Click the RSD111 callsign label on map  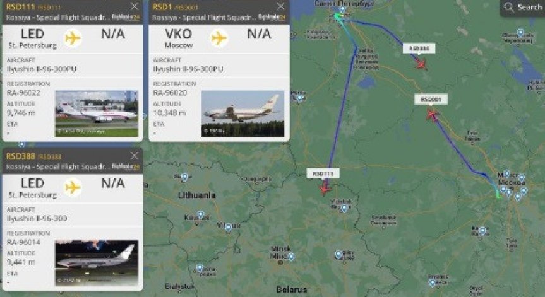(x=323, y=173)
